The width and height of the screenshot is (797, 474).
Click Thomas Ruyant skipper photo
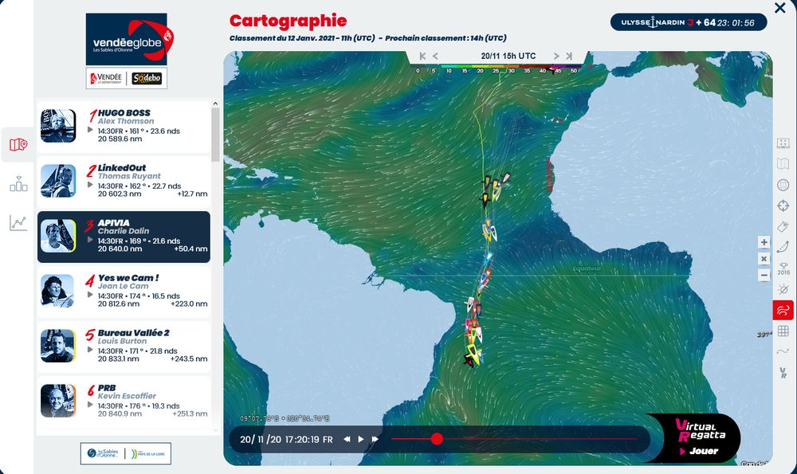pyautogui.click(x=58, y=180)
